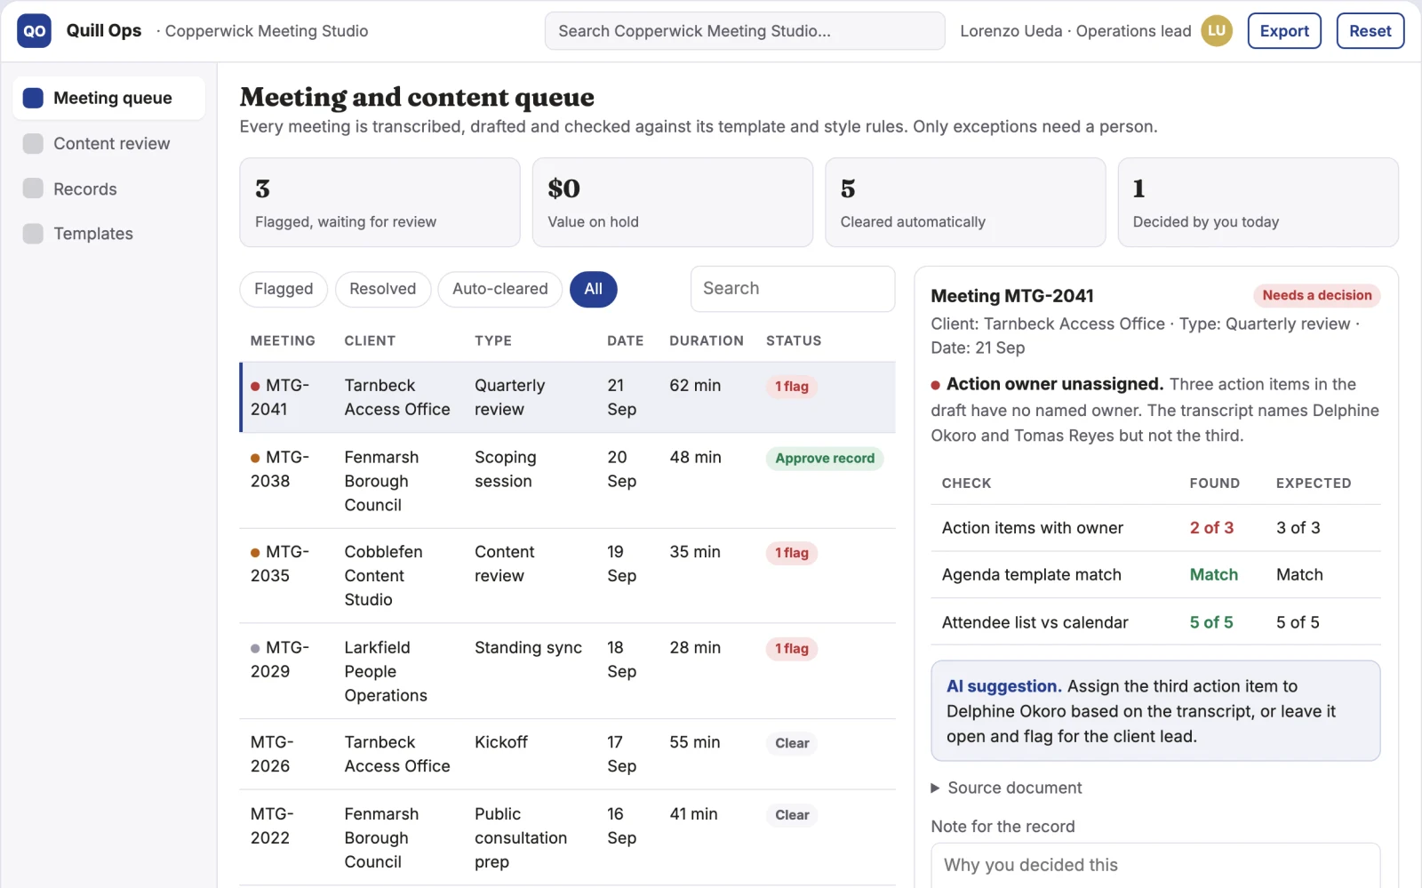
Task: Click the Clear badge on MTG-2022
Action: [792, 815]
